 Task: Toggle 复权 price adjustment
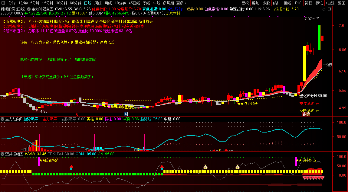[245, 3]
